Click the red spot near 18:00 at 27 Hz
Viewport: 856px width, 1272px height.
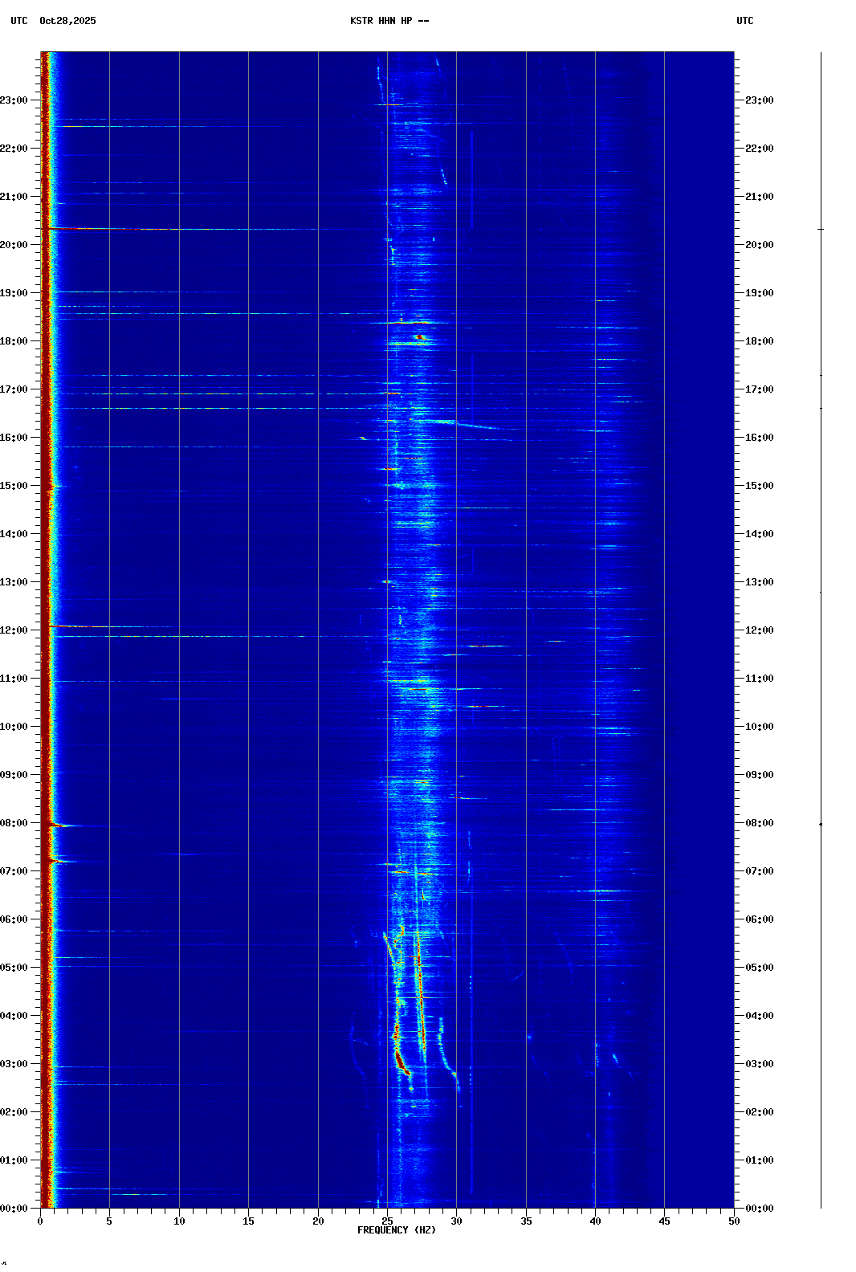point(419,337)
